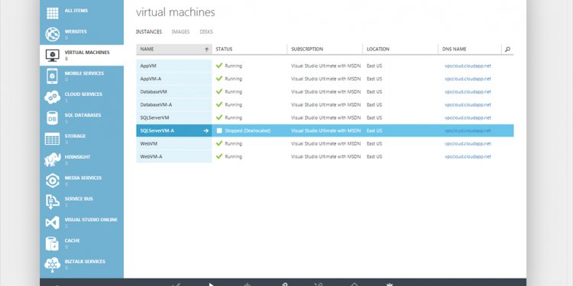Switch to the Images tab
The image size is (573, 286).
[x=180, y=32]
